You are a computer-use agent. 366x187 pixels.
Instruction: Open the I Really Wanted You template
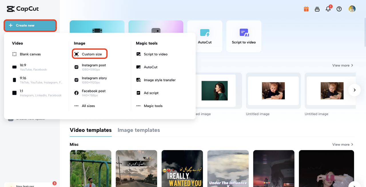[x=182, y=168]
